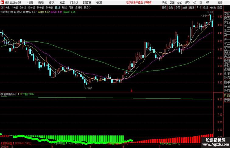
Task: Click the 标记 mark button
Action: 205,8
